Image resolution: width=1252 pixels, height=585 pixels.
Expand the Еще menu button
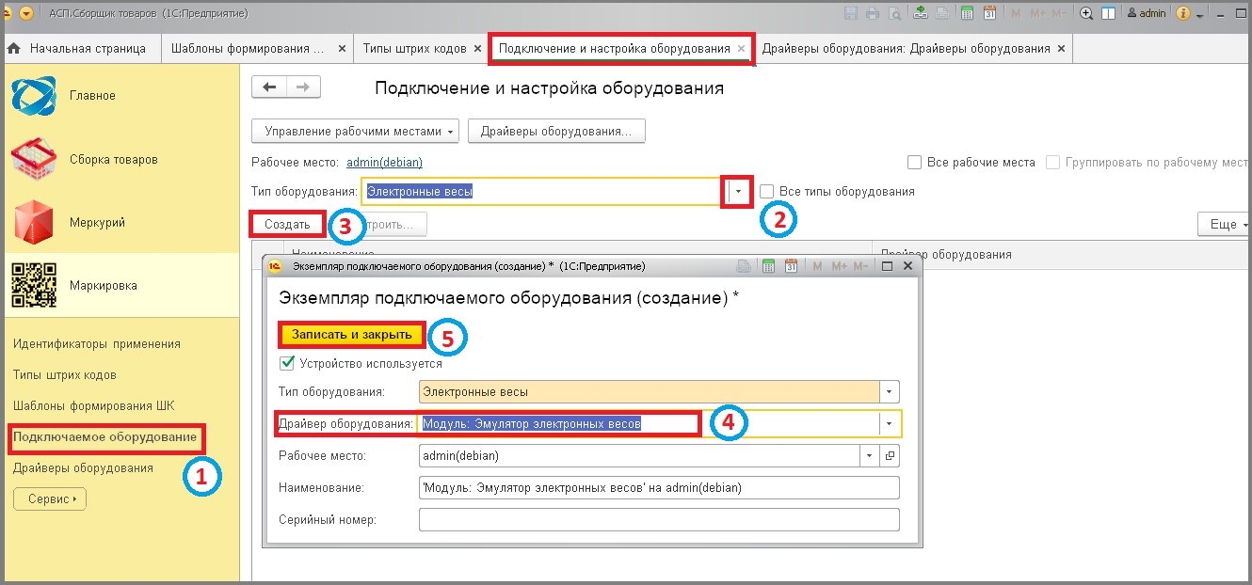pos(1224,224)
